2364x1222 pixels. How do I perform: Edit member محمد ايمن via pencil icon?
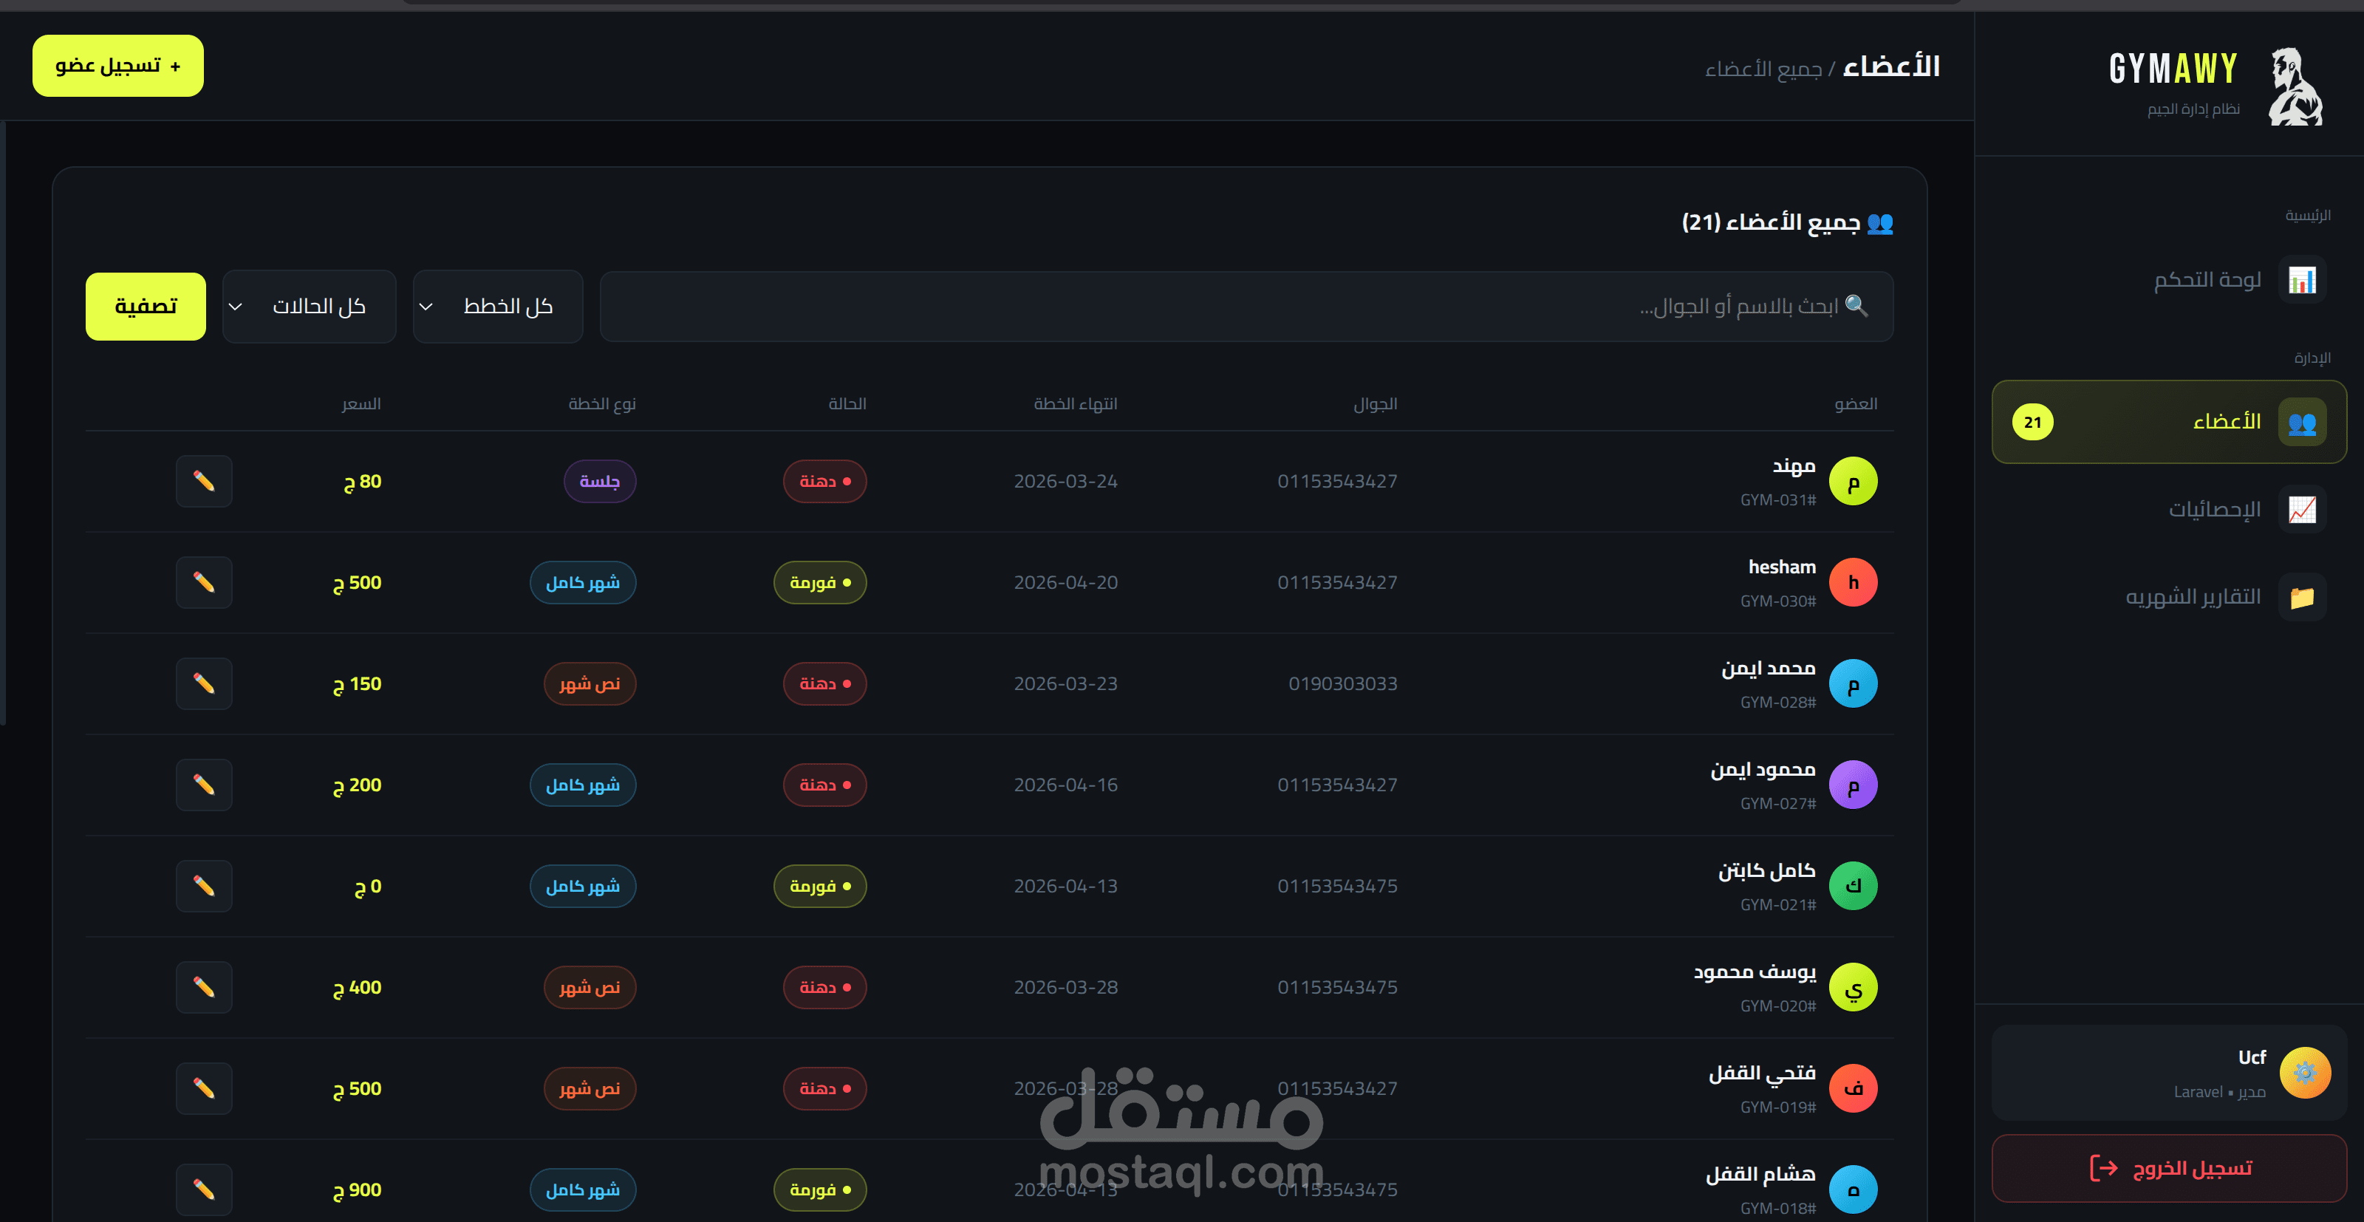204,684
